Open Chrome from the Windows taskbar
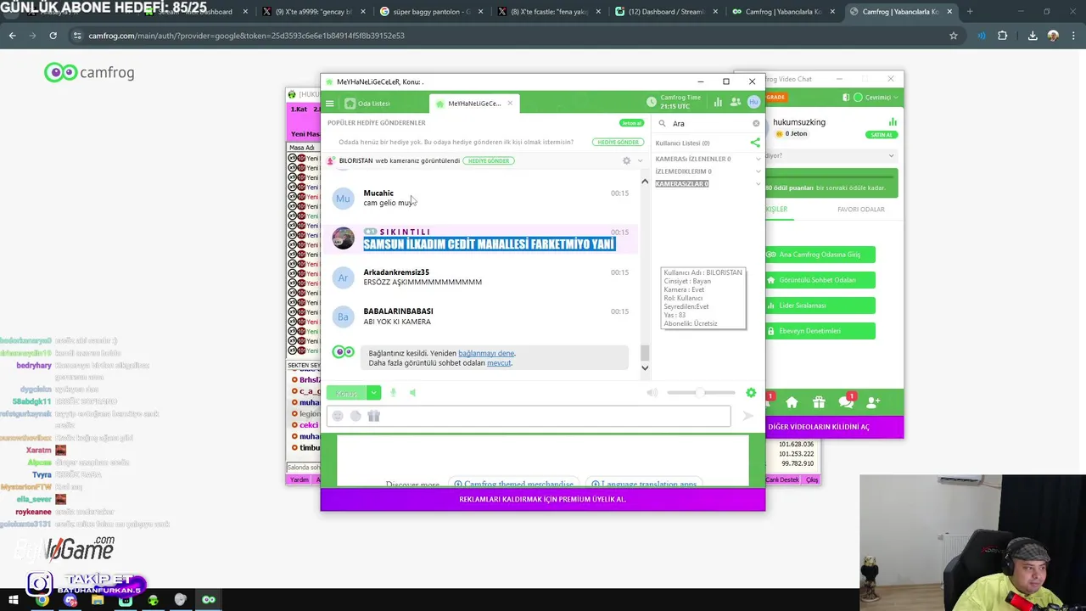Image resolution: width=1086 pixels, height=611 pixels. (42, 600)
